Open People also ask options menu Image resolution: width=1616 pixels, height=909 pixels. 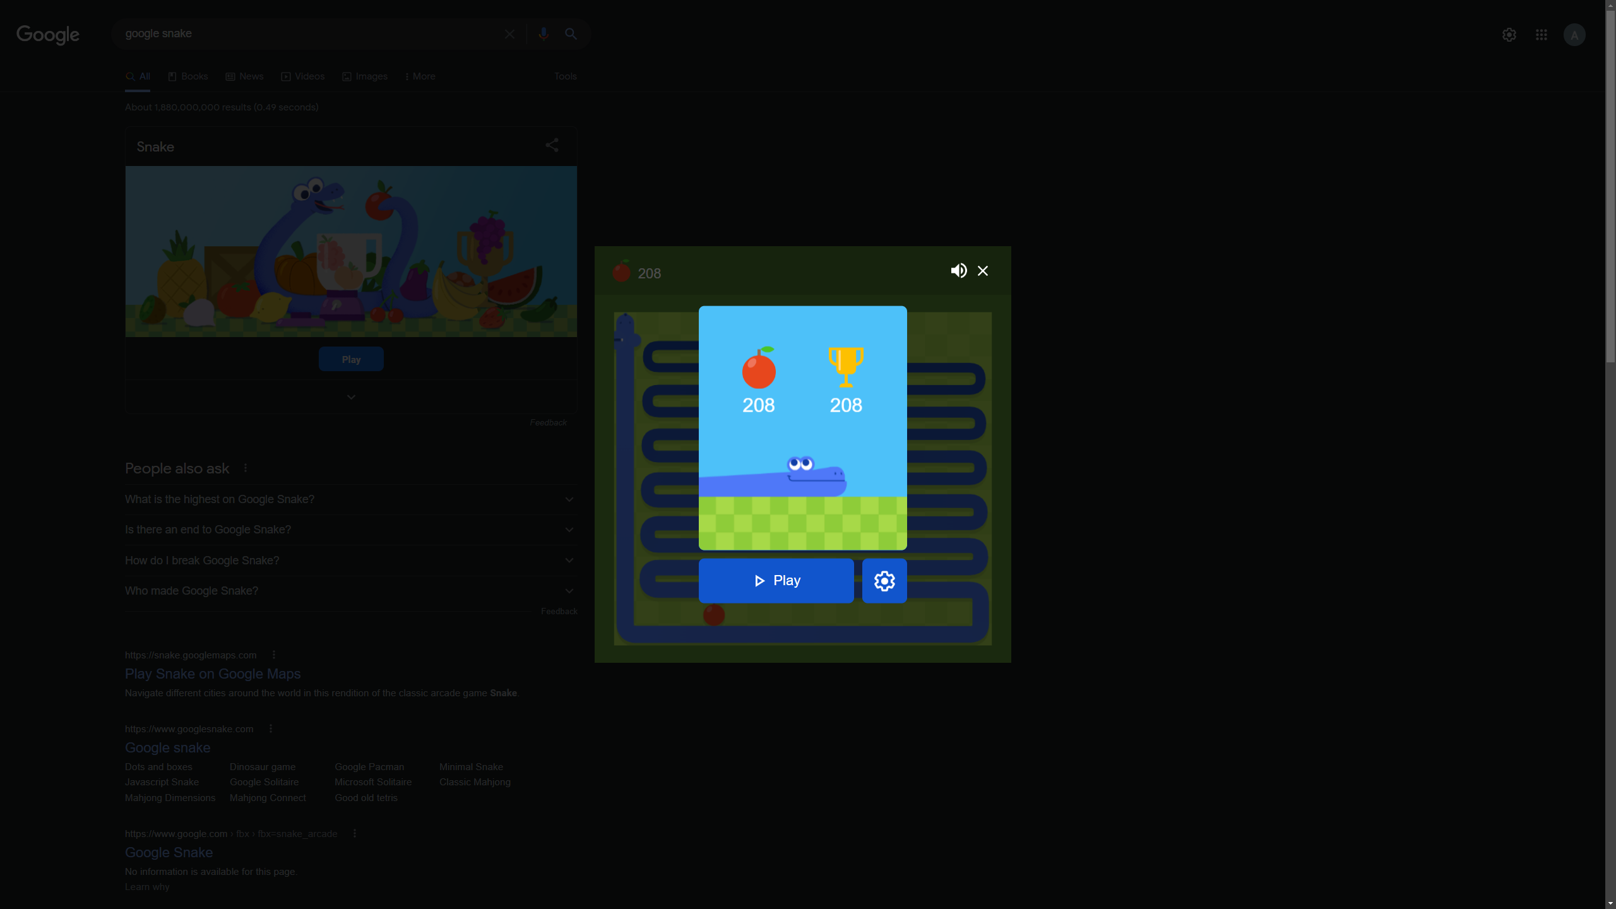tap(246, 468)
